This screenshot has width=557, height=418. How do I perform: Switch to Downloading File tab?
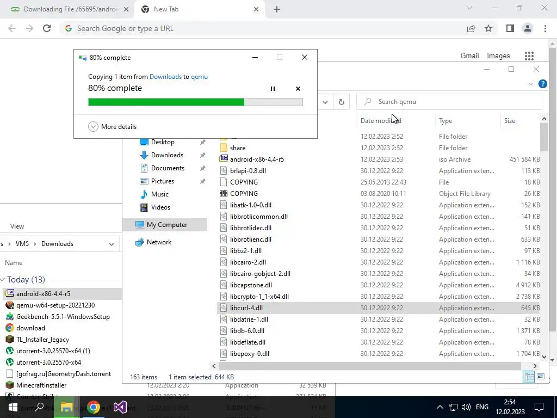66,9
